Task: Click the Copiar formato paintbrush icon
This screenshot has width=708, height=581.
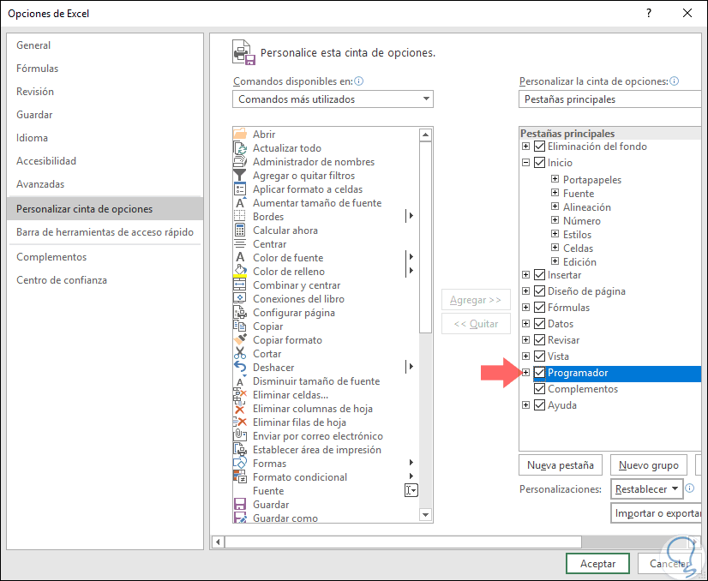Action: click(x=240, y=339)
